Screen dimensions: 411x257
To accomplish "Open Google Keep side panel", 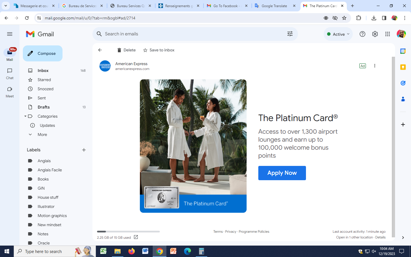I will (403, 67).
